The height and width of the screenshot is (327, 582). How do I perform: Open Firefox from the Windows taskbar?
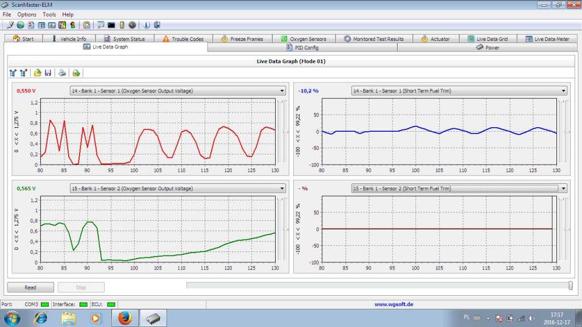pyautogui.click(x=125, y=318)
